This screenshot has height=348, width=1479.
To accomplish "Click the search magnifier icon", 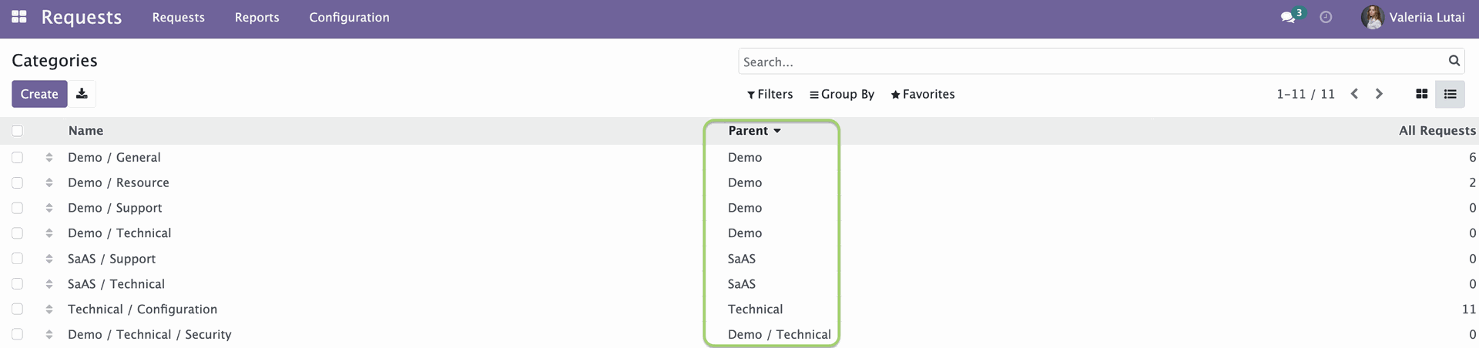I will [x=1454, y=61].
